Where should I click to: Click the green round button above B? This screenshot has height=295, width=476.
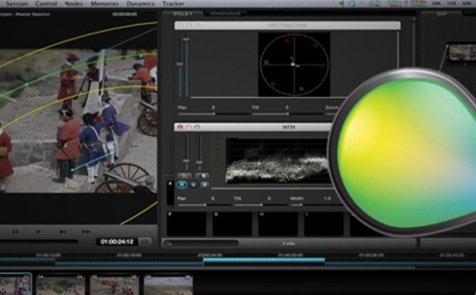(202, 176)
